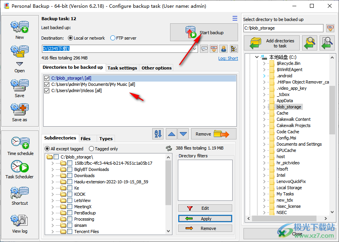Tag the BiglyBT Downloads subdirectory checkbox
The width and height of the screenshot is (339, 242).
pyautogui.click(x=70, y=169)
